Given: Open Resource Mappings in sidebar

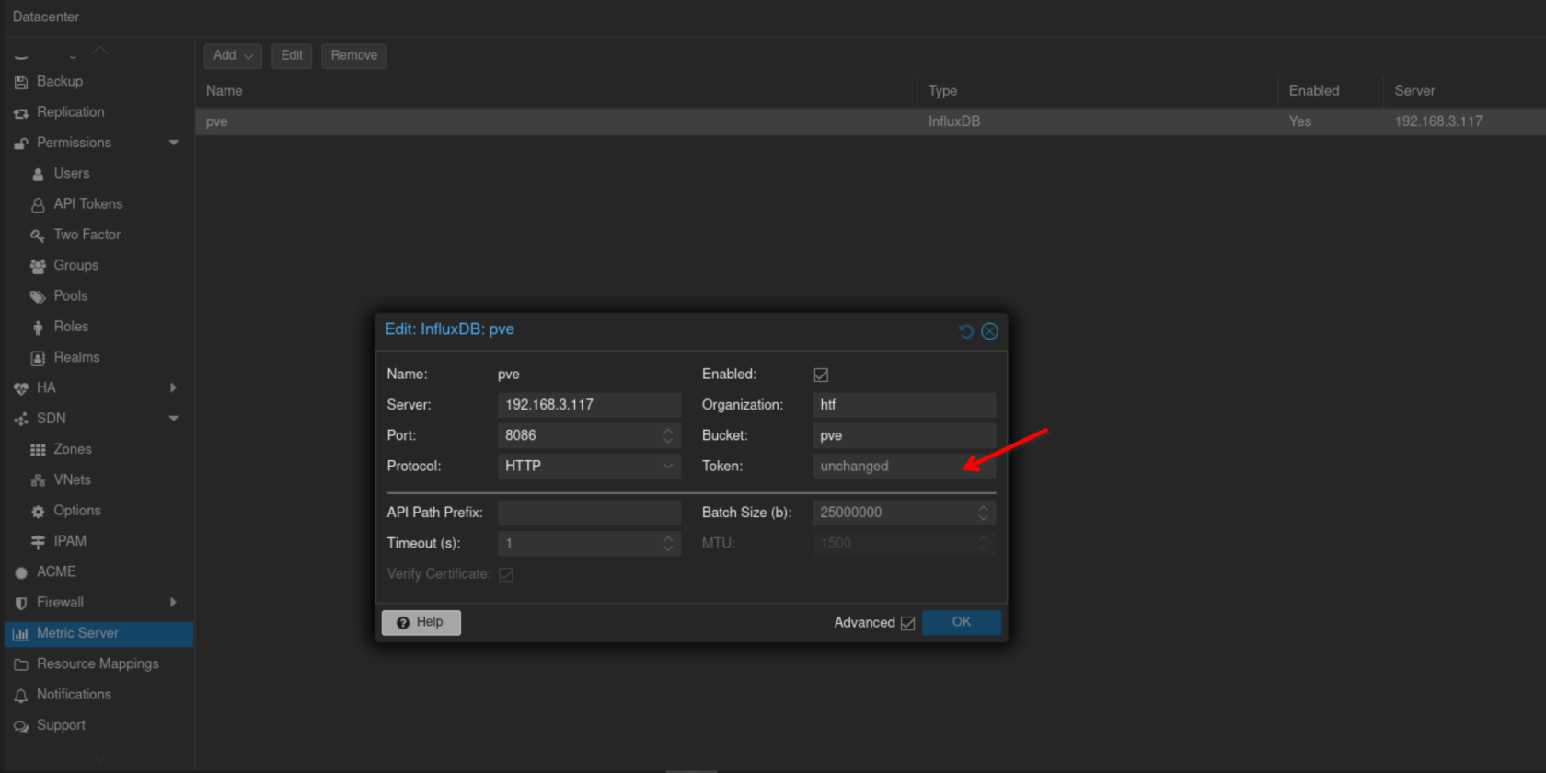Looking at the screenshot, I should point(98,663).
